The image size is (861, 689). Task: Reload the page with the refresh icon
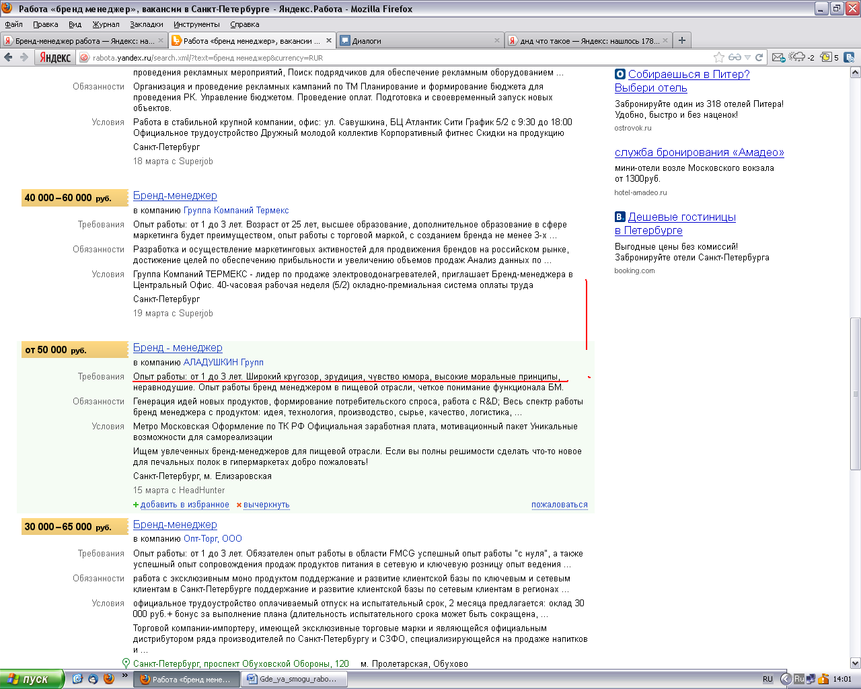pos(759,57)
